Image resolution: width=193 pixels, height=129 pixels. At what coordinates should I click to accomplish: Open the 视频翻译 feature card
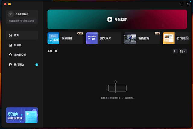(x=65, y=38)
